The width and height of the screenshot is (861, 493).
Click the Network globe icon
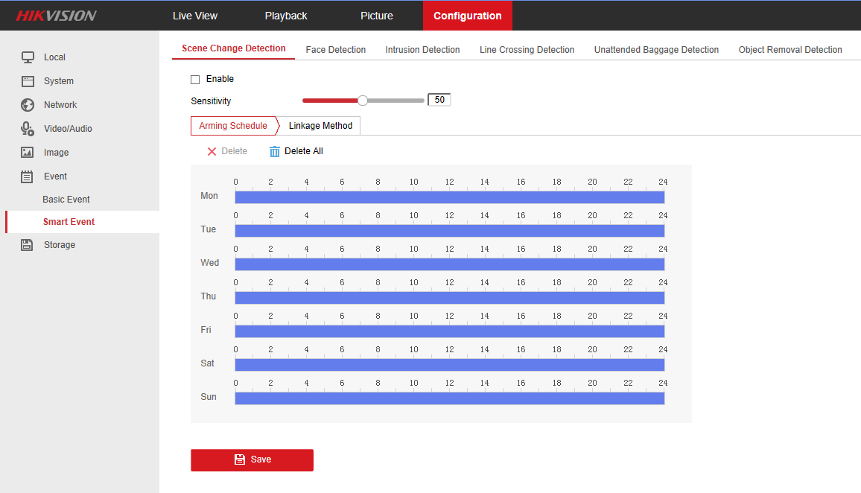28,105
